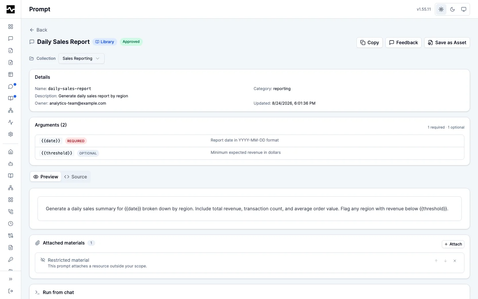Expand the sidebar with double chevron
The image size is (478, 299).
coord(11,279)
